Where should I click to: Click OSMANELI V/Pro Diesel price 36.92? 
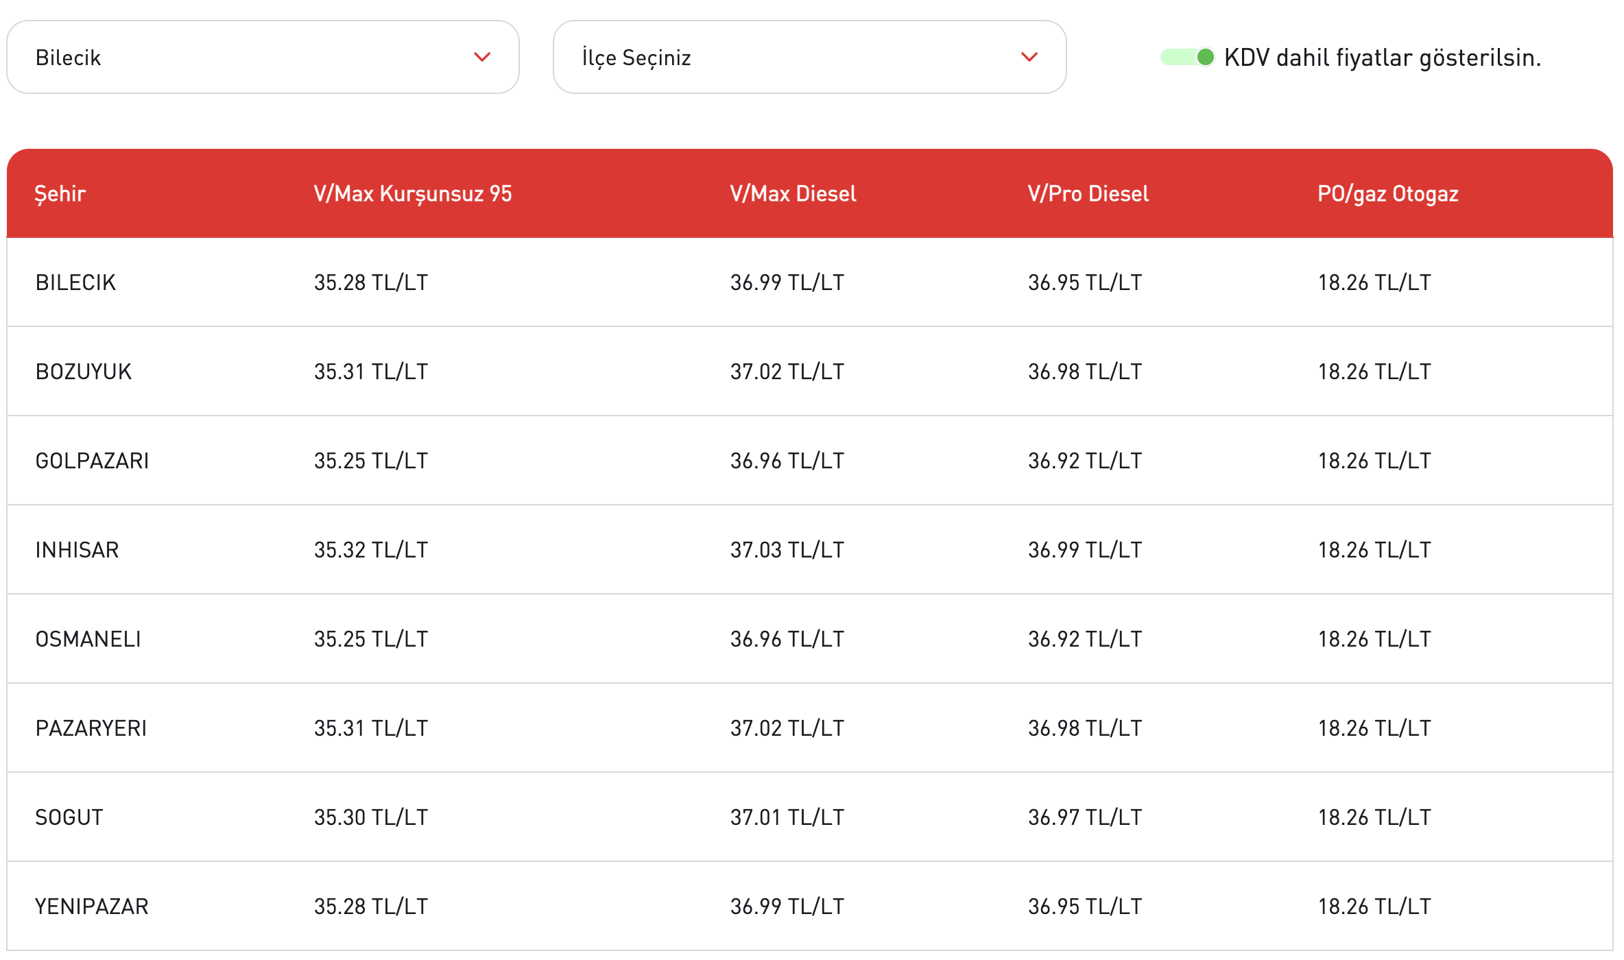tap(1084, 639)
